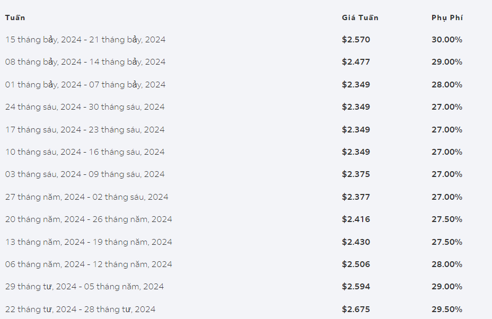Select the 17 tháng sáu - 23 tháng sáu week
This screenshot has height=319, width=492.
pos(85,129)
